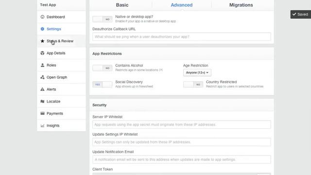
Task: Go to Status & Review page
Action: pos(62,41)
